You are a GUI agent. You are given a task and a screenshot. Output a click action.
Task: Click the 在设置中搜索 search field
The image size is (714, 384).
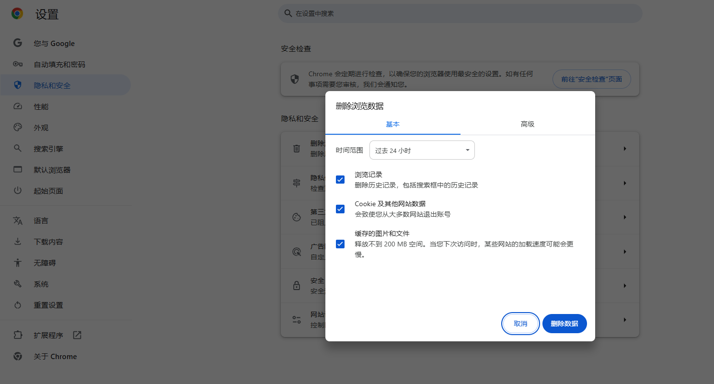pyautogui.click(x=460, y=13)
